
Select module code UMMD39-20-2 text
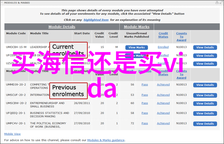tap(16, 85)
